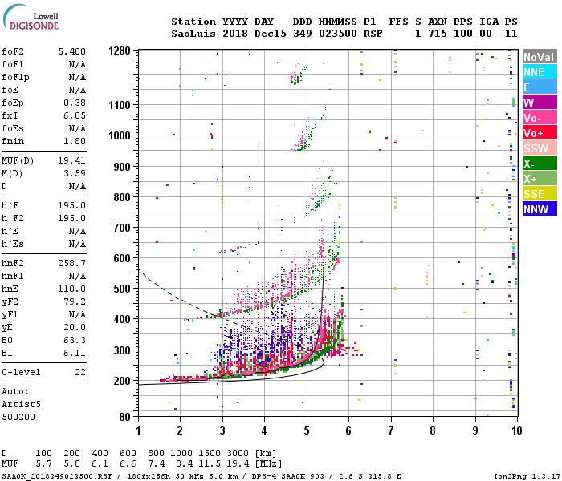
Task: Click the B0 value 63.3
Action: pos(75,340)
